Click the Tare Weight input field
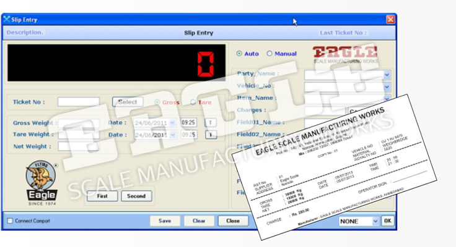The height and width of the screenshot is (247, 456). pos(79,135)
